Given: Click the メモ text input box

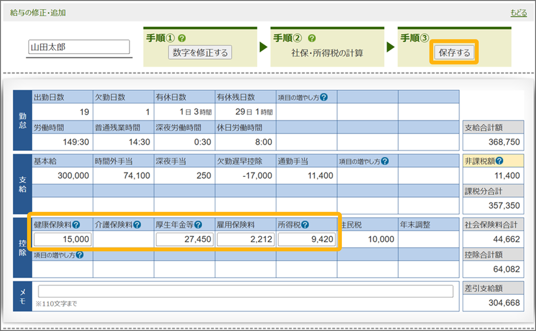Looking at the screenshot, I should point(245,292).
